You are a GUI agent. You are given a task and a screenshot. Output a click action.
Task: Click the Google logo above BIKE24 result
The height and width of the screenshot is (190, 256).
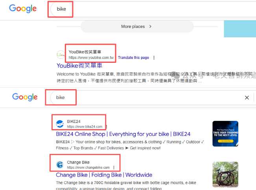coord(25,97)
